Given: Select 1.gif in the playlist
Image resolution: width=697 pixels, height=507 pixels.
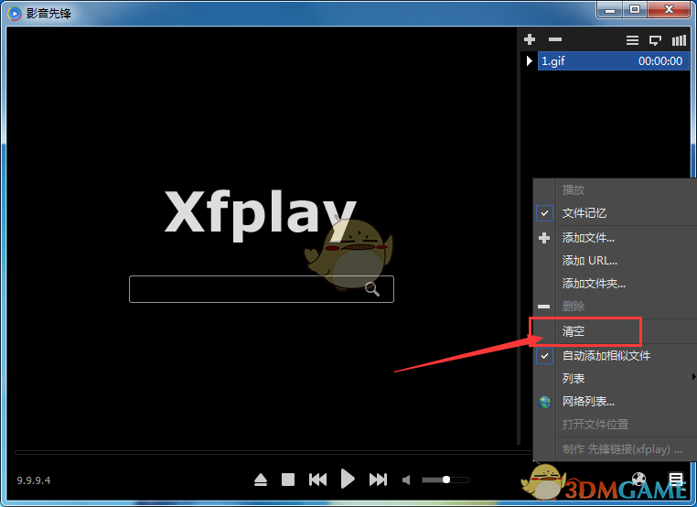Looking at the screenshot, I should tap(614, 61).
